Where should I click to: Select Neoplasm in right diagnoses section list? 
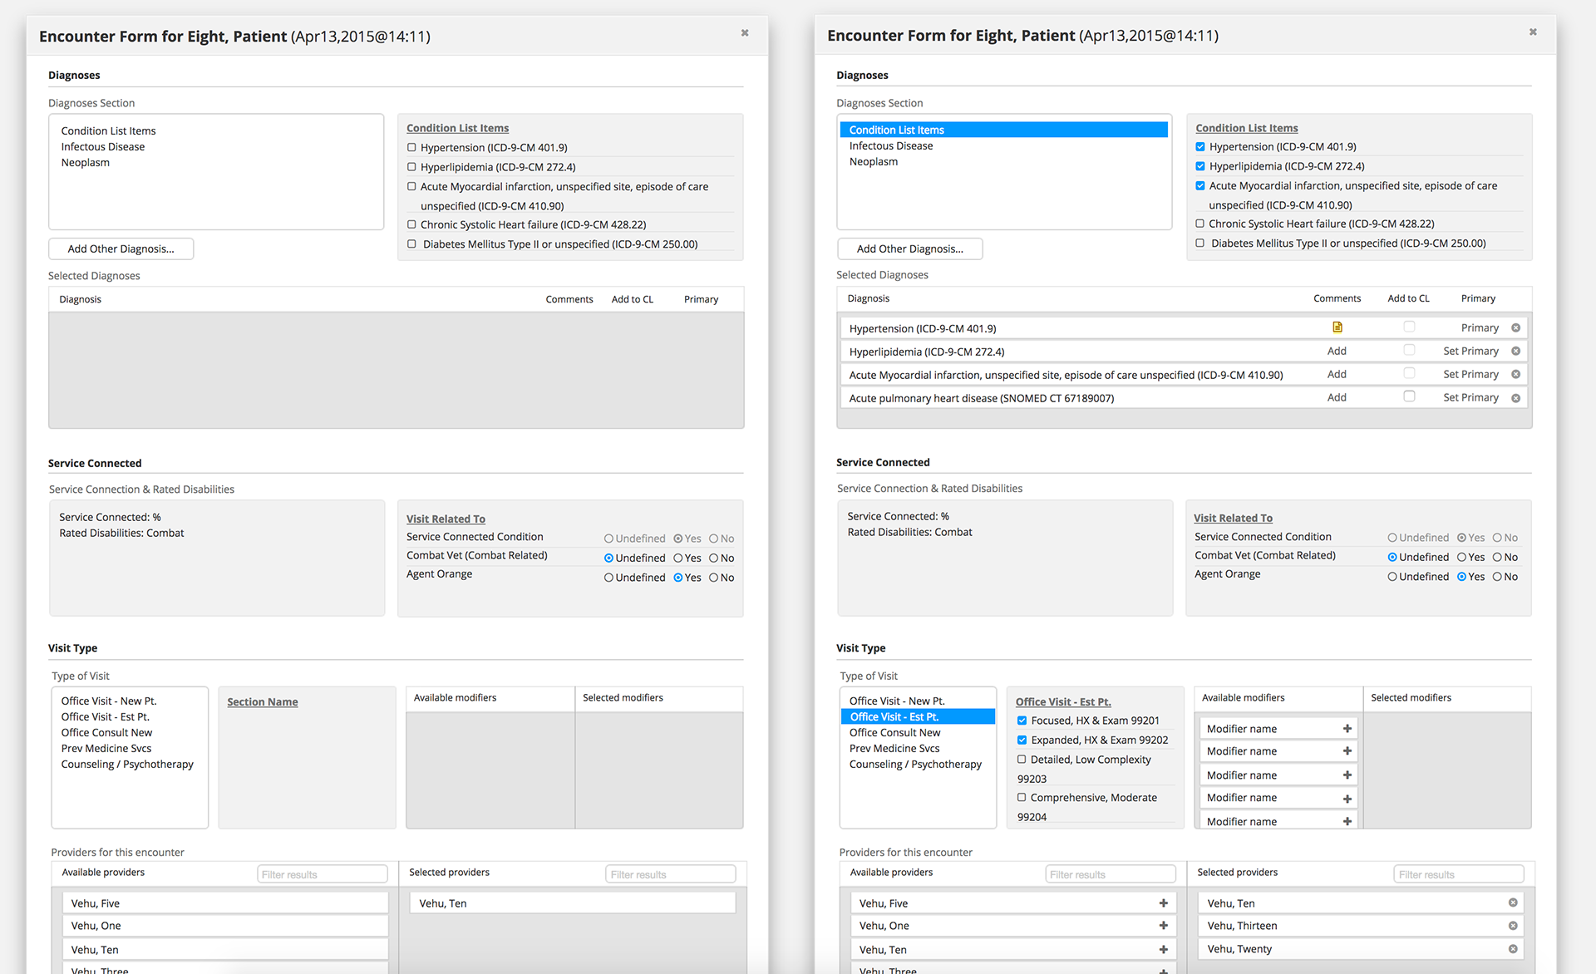point(873,162)
